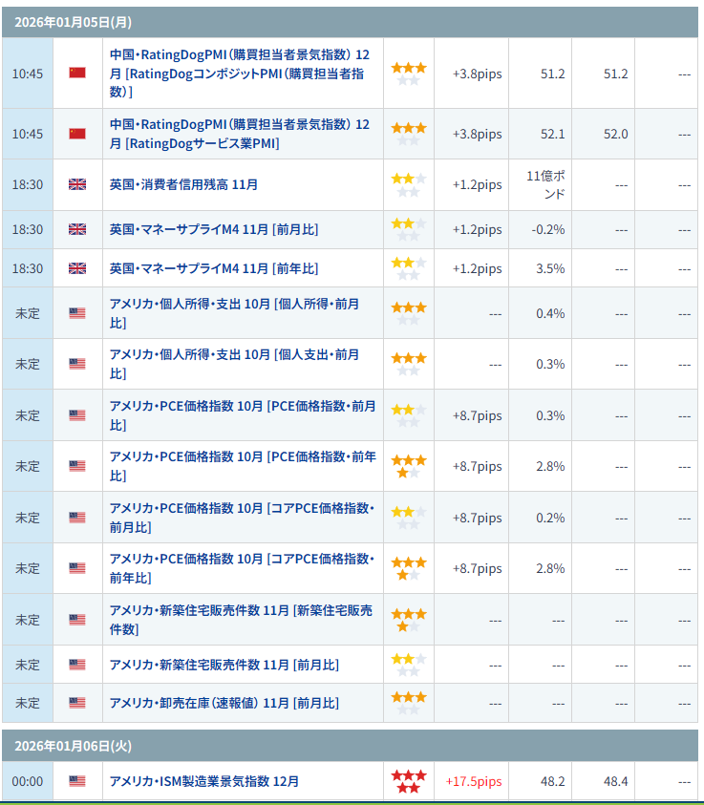Open アメリカ・新築住宅販売件数 11月 [前月比] link
704x805 pixels.
click(x=224, y=665)
